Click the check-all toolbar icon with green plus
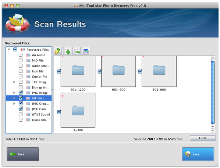 click(x=67, y=51)
